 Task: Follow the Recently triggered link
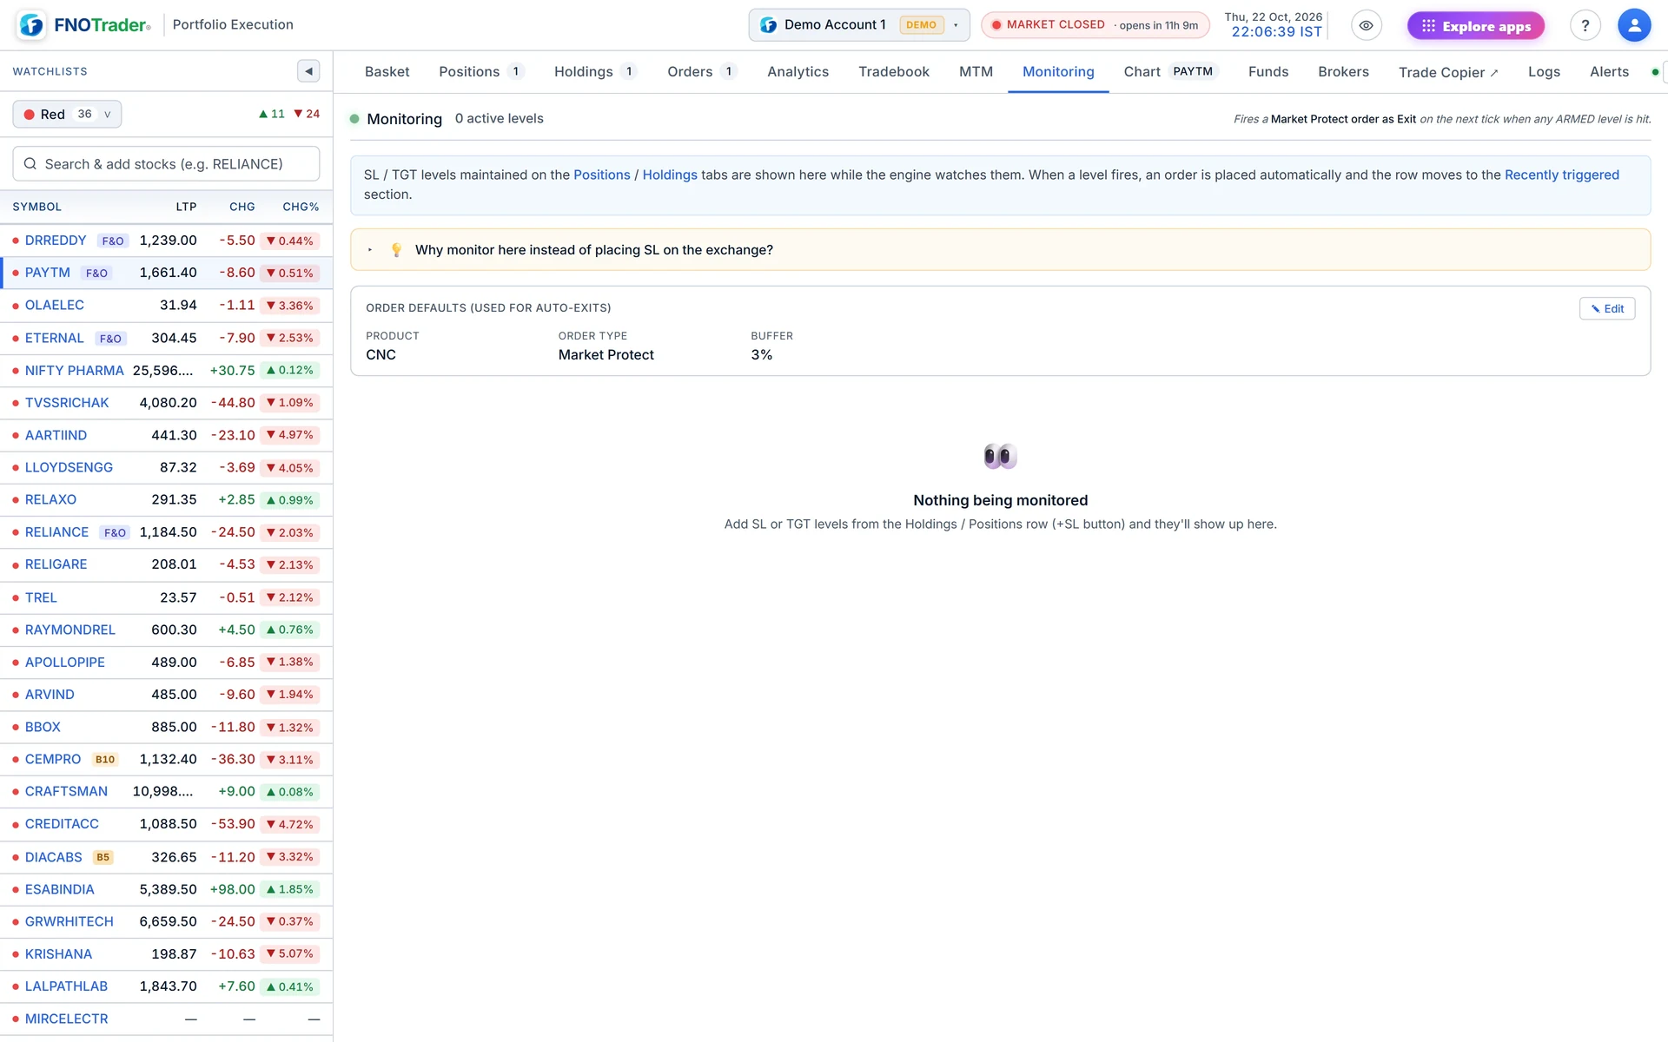click(x=1561, y=175)
